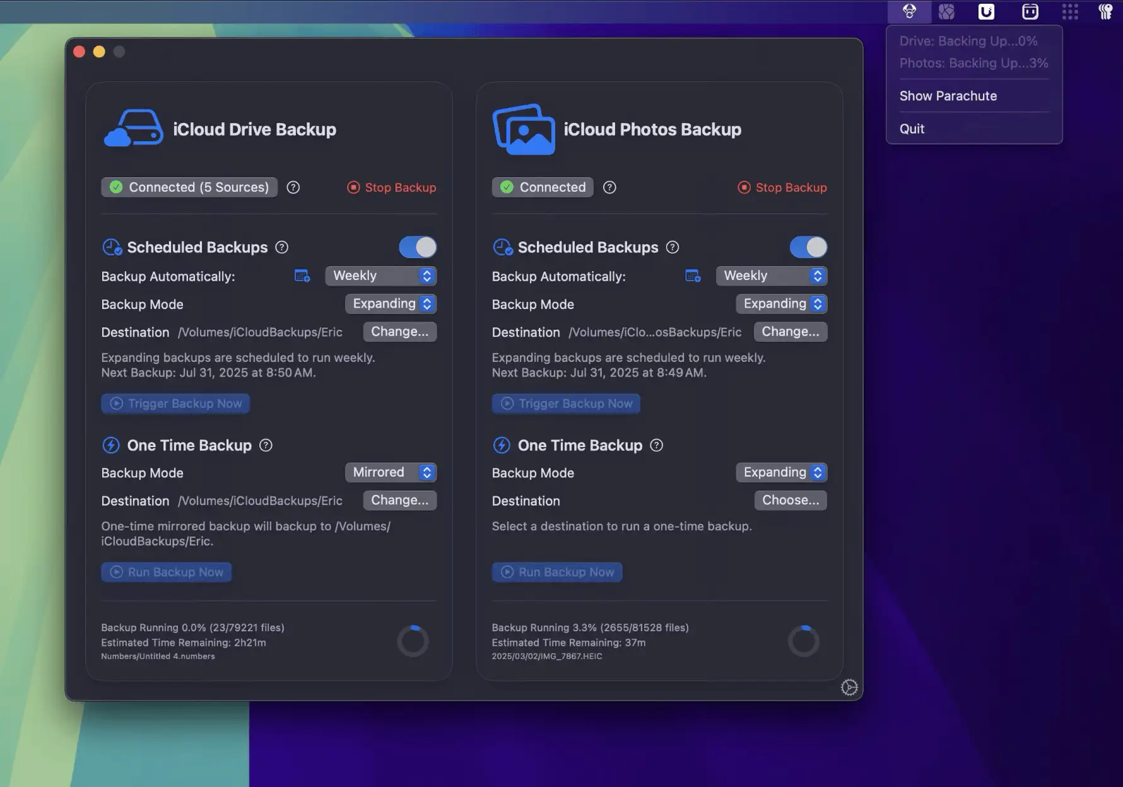Open help next to Connected (5 Sources)

coord(293,187)
